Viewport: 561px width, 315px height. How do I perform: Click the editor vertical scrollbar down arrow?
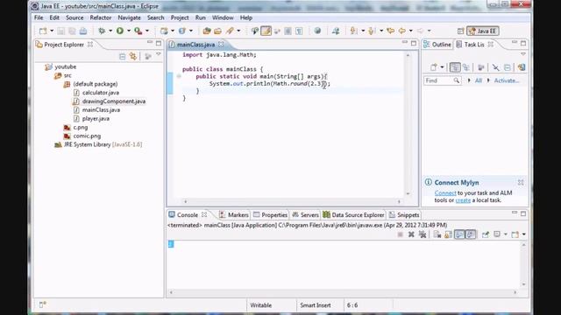(x=408, y=193)
